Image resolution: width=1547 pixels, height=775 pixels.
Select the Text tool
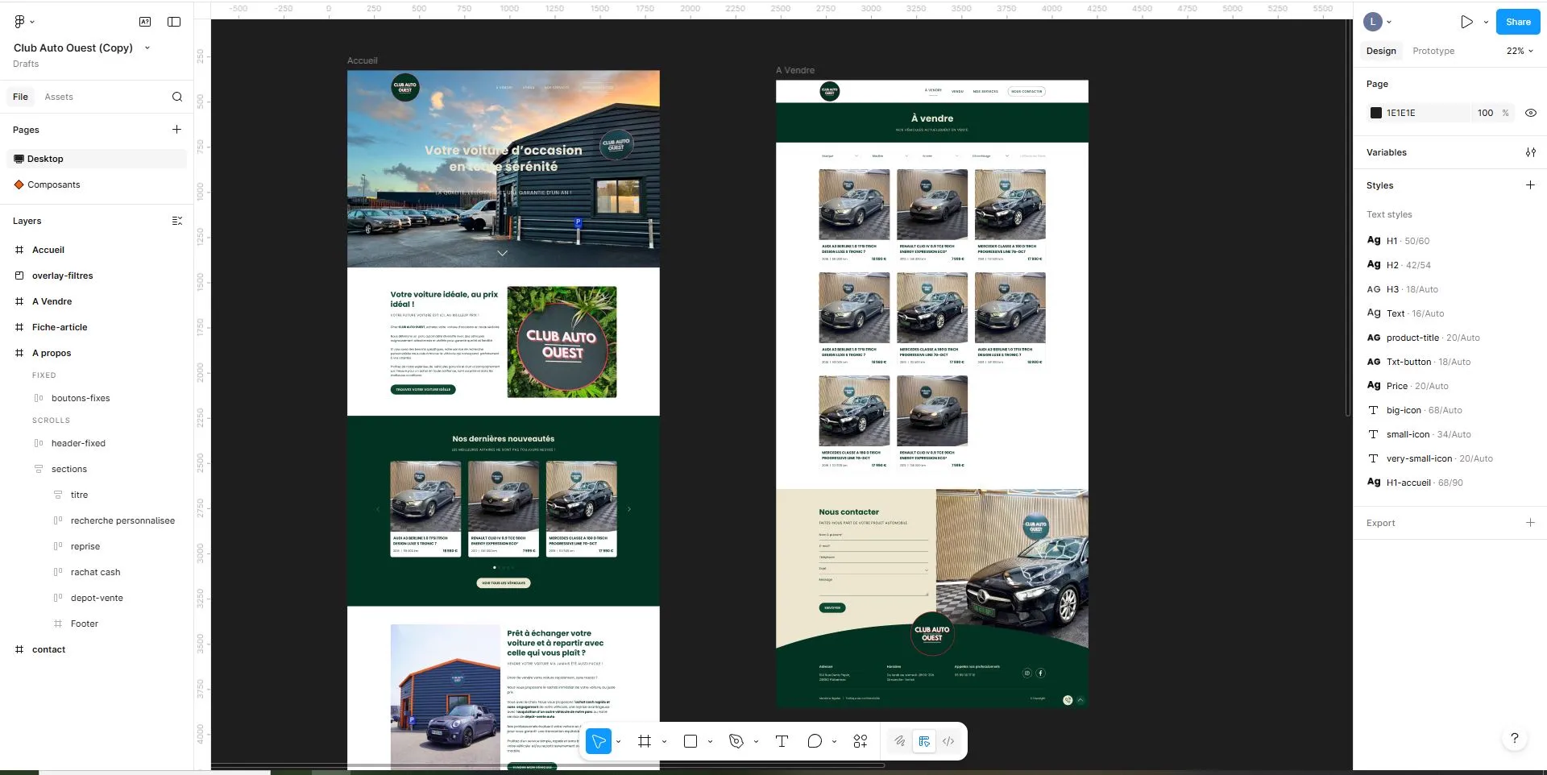pos(781,741)
